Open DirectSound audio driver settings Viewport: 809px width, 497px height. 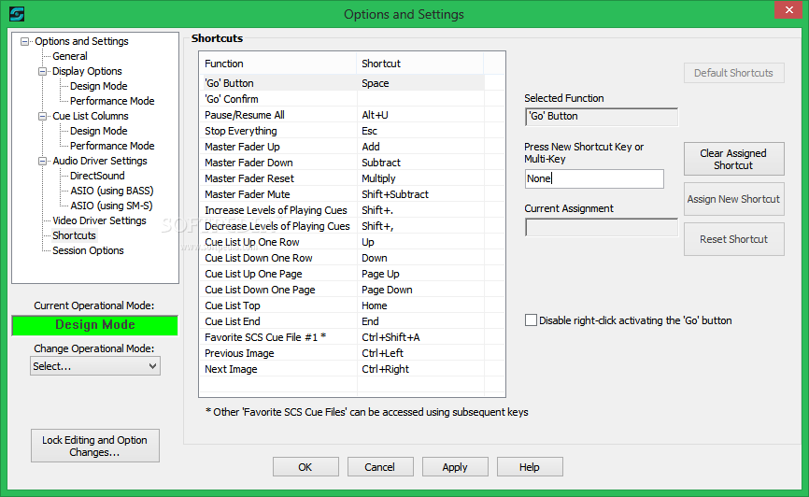(97, 176)
